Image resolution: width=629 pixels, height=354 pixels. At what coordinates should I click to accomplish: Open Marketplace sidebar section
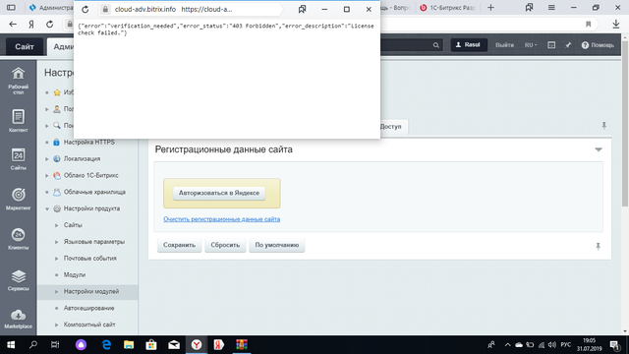click(18, 319)
